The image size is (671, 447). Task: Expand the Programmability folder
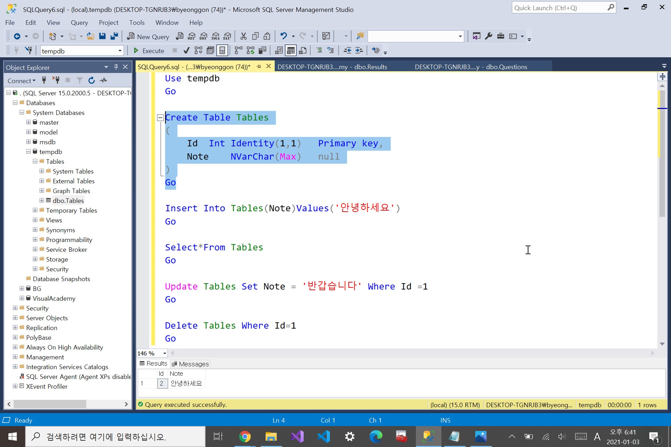point(35,240)
